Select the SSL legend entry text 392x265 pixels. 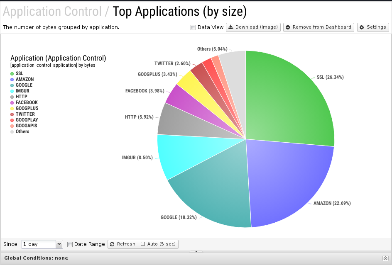[x=19, y=73]
